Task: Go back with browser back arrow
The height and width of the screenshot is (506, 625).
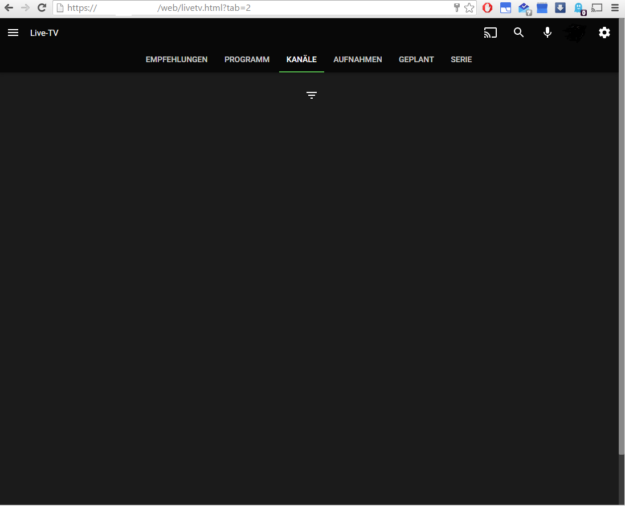Action: (9, 7)
